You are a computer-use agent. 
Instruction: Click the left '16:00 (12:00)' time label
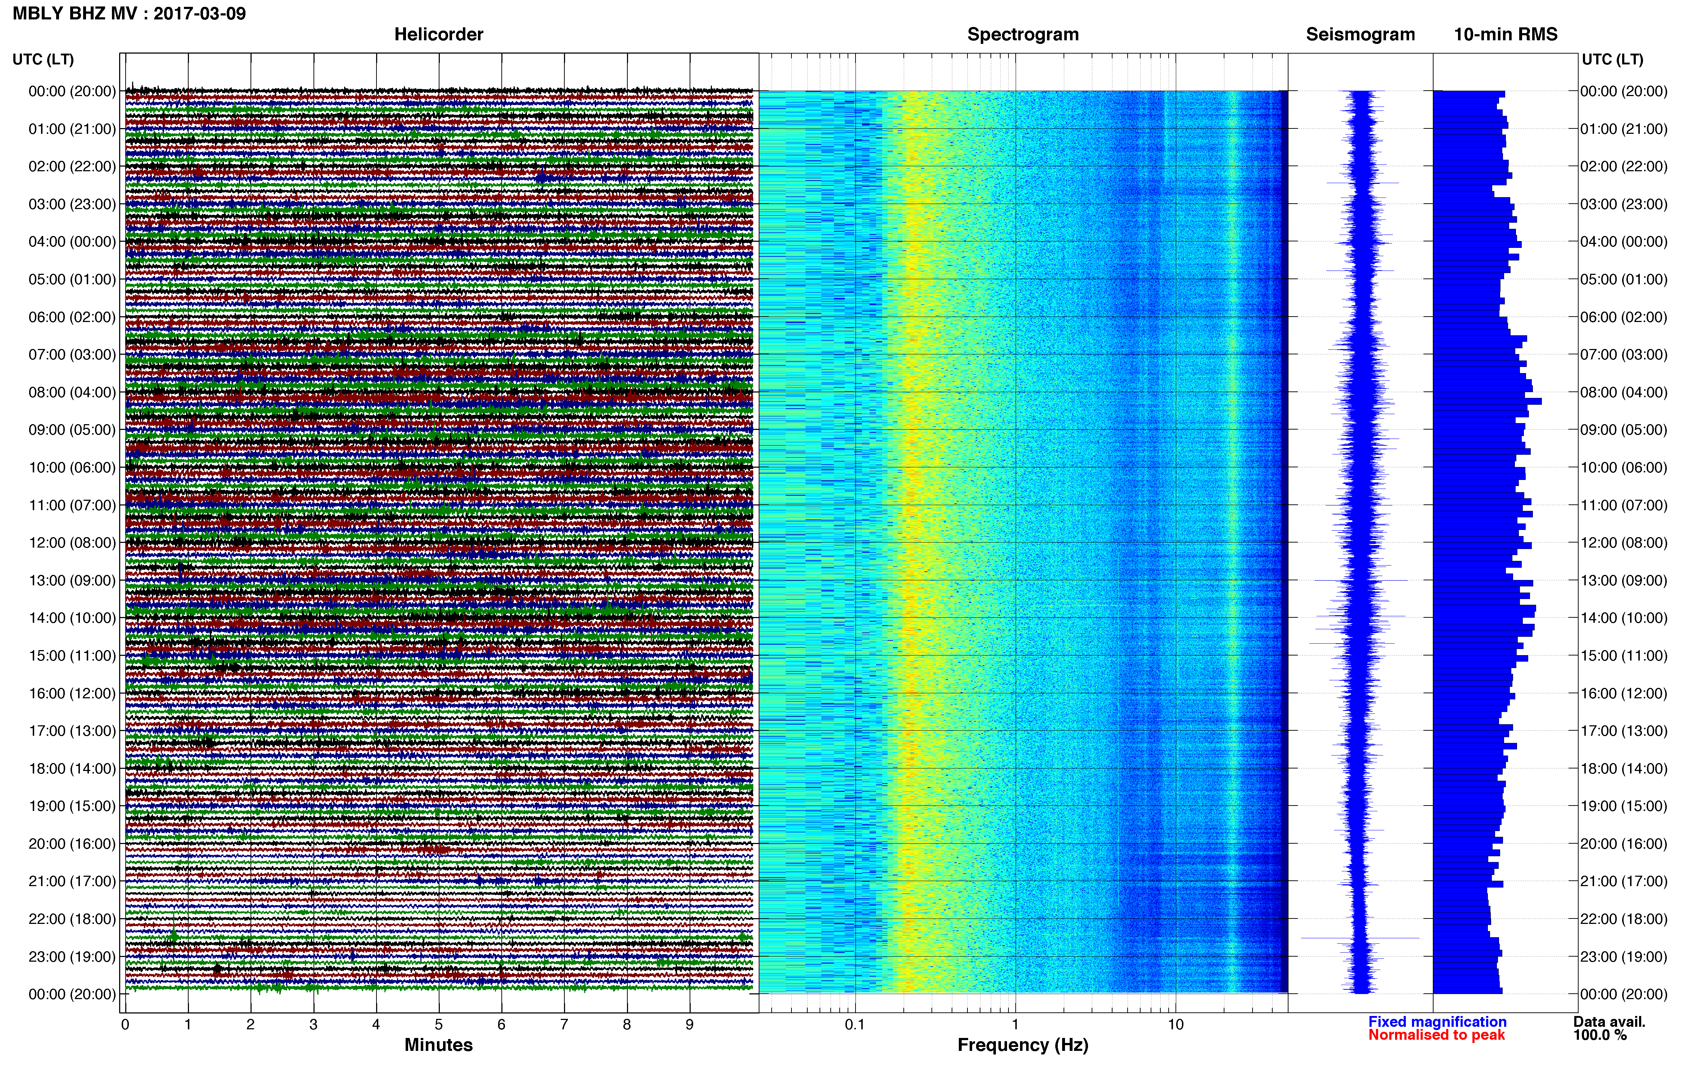click(x=72, y=693)
